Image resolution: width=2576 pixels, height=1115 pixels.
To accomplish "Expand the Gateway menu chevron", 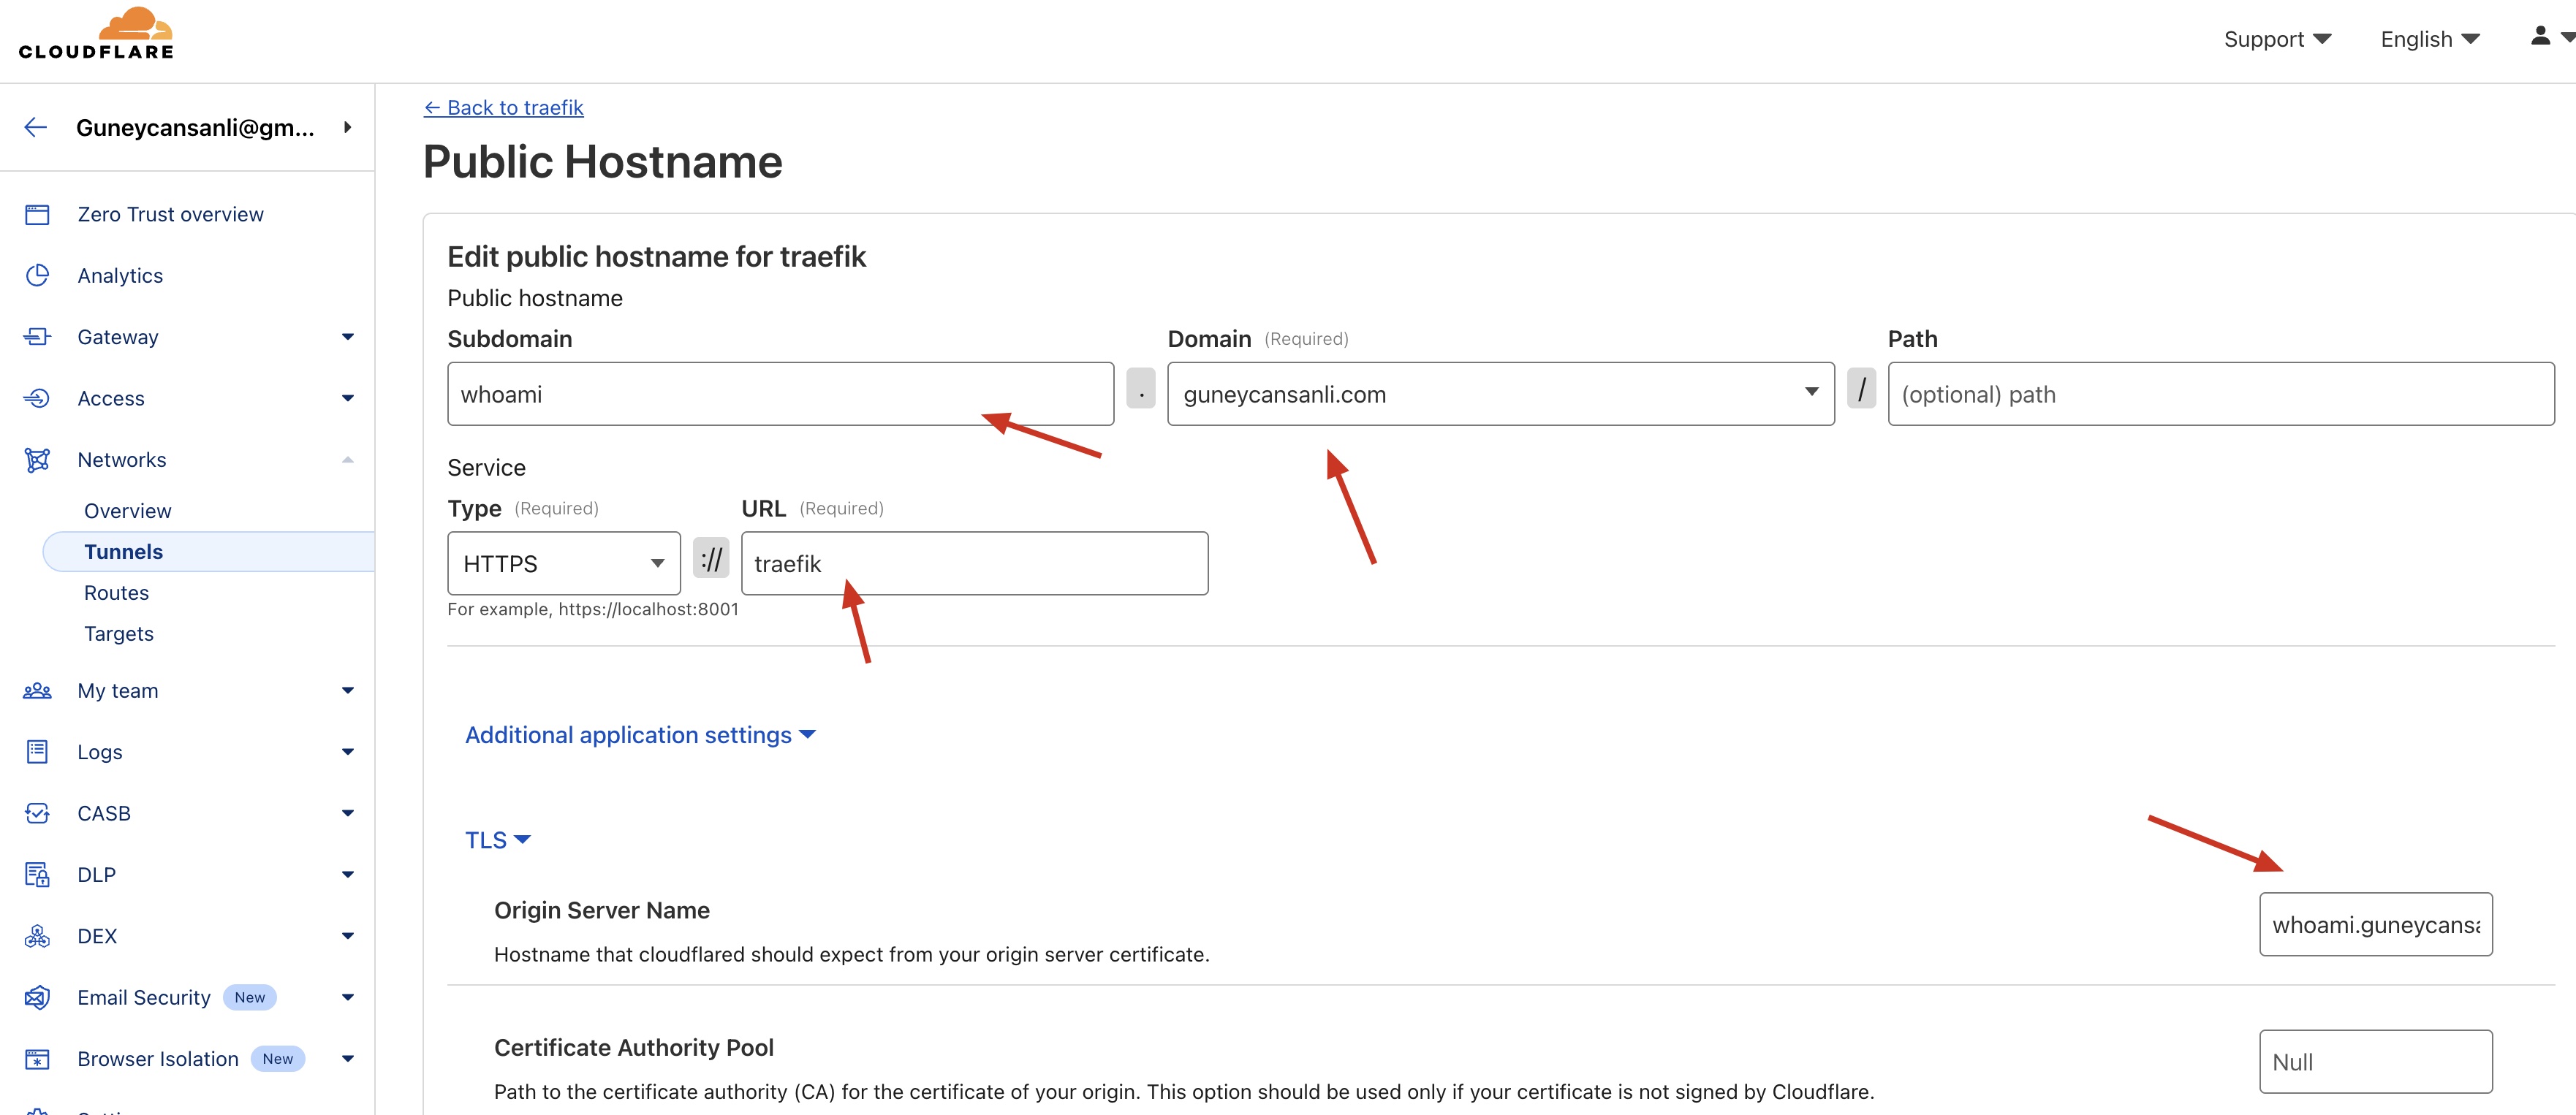I will coord(348,337).
